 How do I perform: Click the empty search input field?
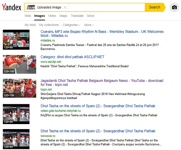point(107,7)
